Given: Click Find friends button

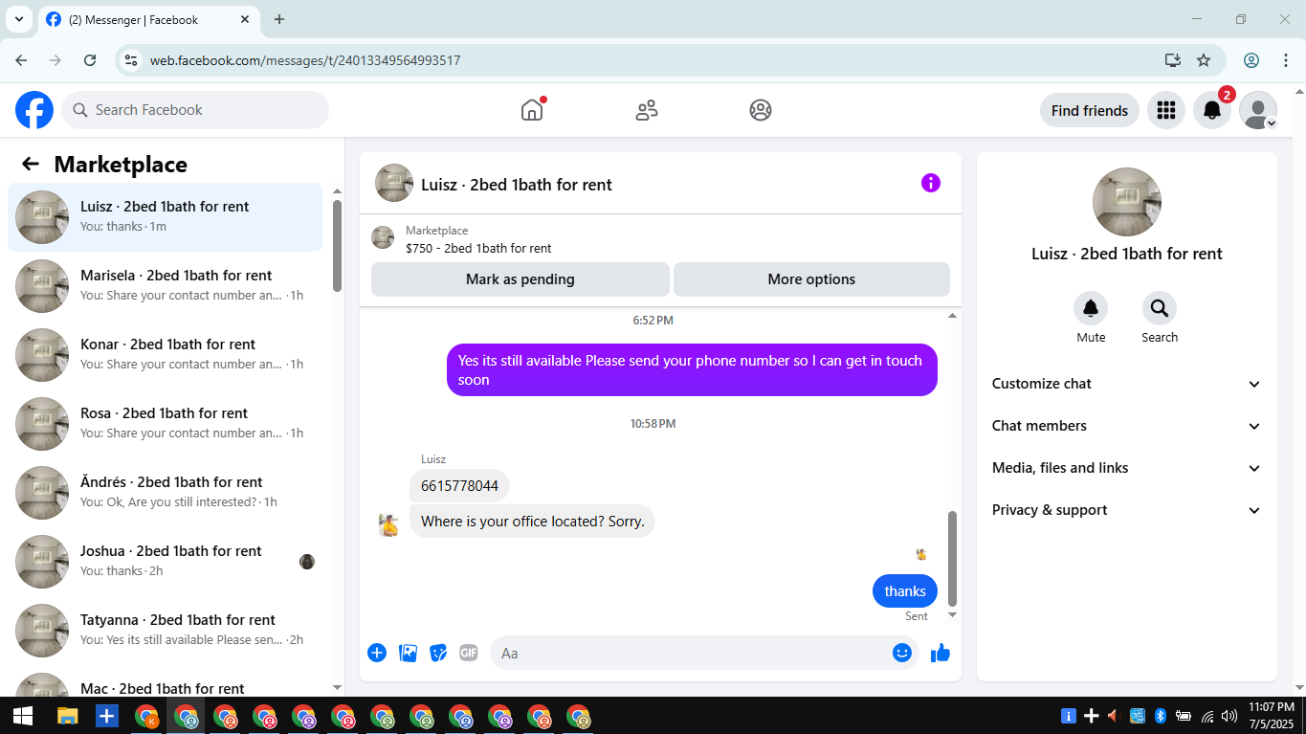Looking at the screenshot, I should (x=1090, y=110).
